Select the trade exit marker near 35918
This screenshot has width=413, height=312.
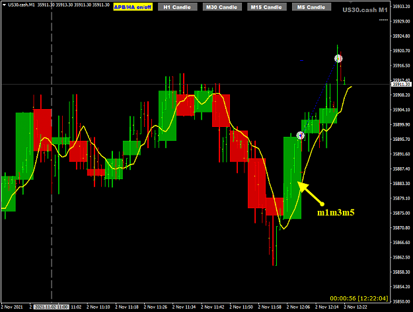tap(338, 58)
